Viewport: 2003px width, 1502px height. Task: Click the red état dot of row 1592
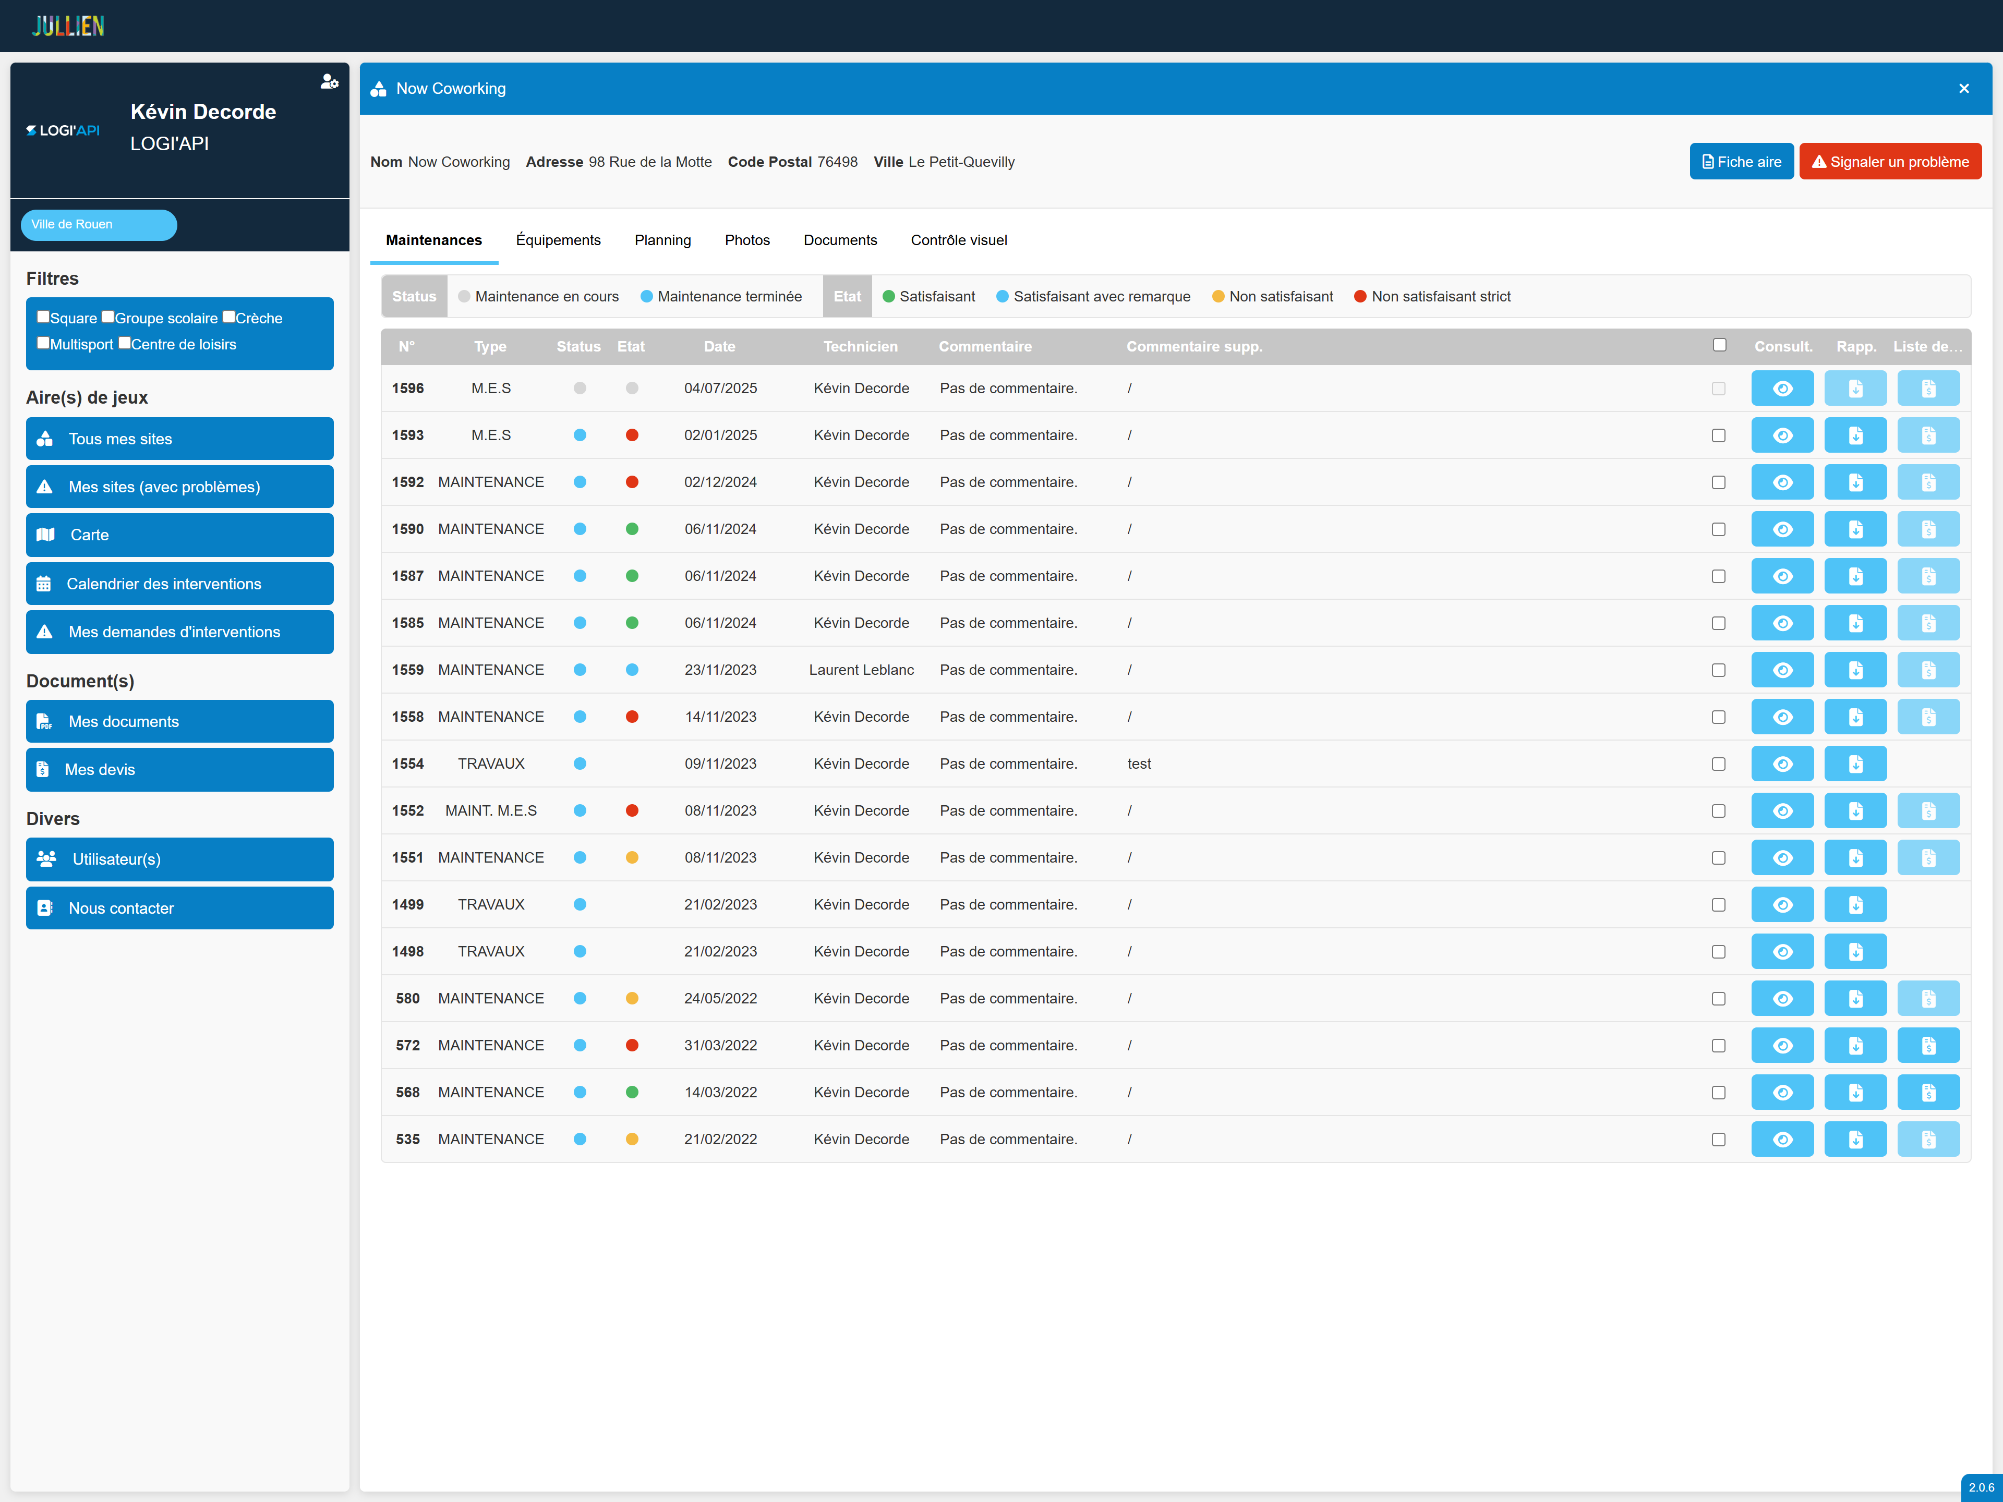point(632,482)
